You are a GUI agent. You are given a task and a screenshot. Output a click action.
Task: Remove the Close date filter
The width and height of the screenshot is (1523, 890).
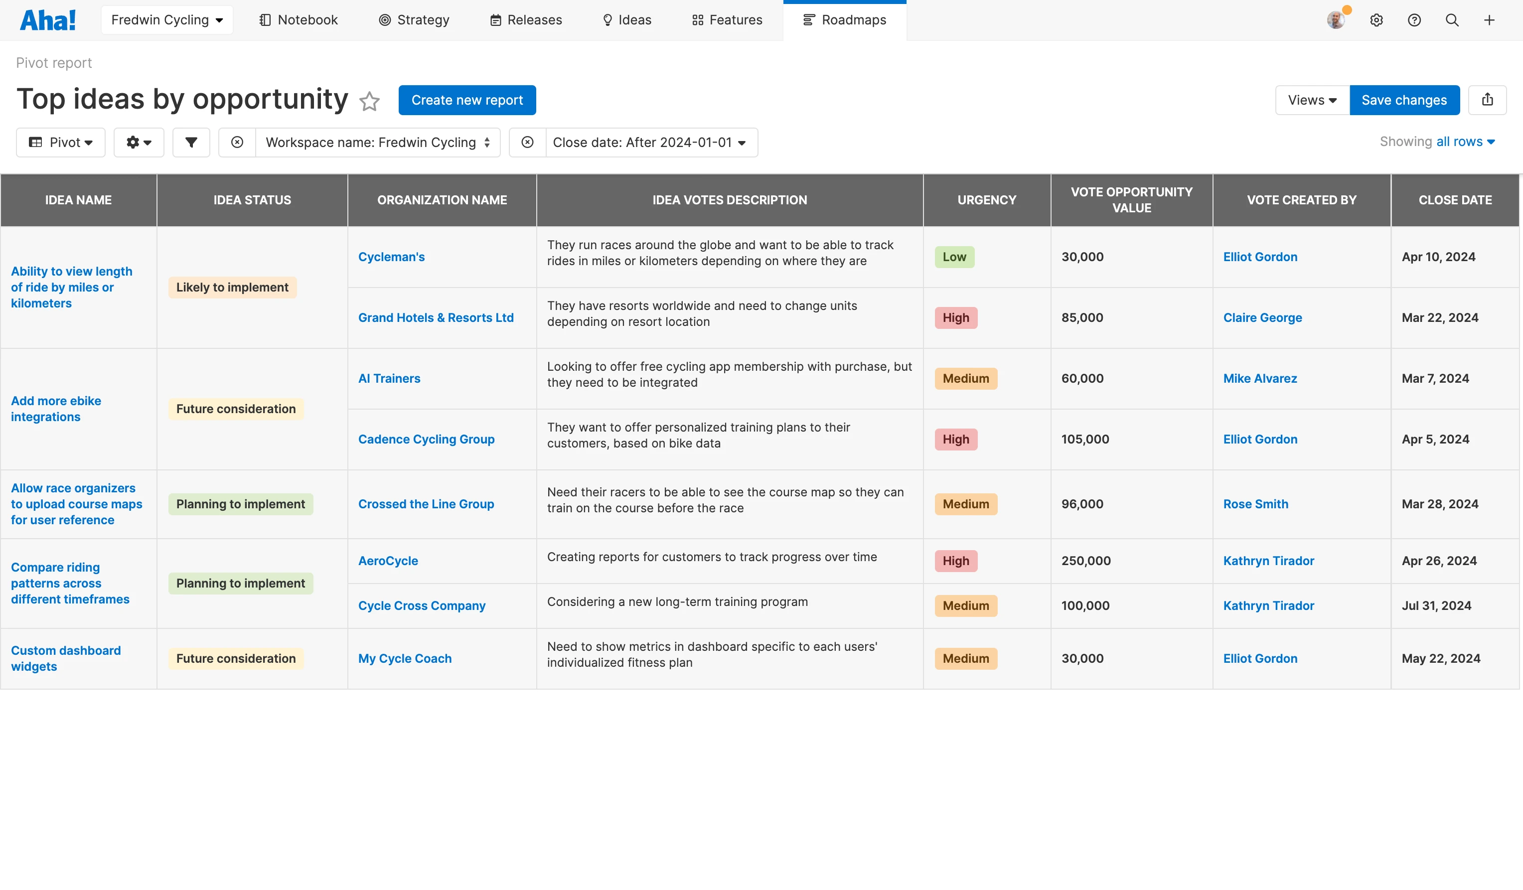tap(527, 143)
